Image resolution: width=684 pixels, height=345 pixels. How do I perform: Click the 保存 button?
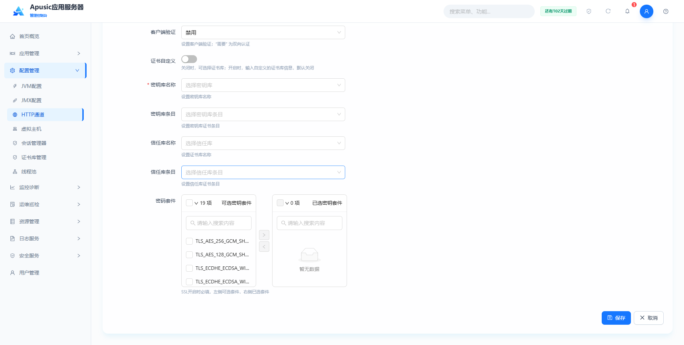[616, 318]
